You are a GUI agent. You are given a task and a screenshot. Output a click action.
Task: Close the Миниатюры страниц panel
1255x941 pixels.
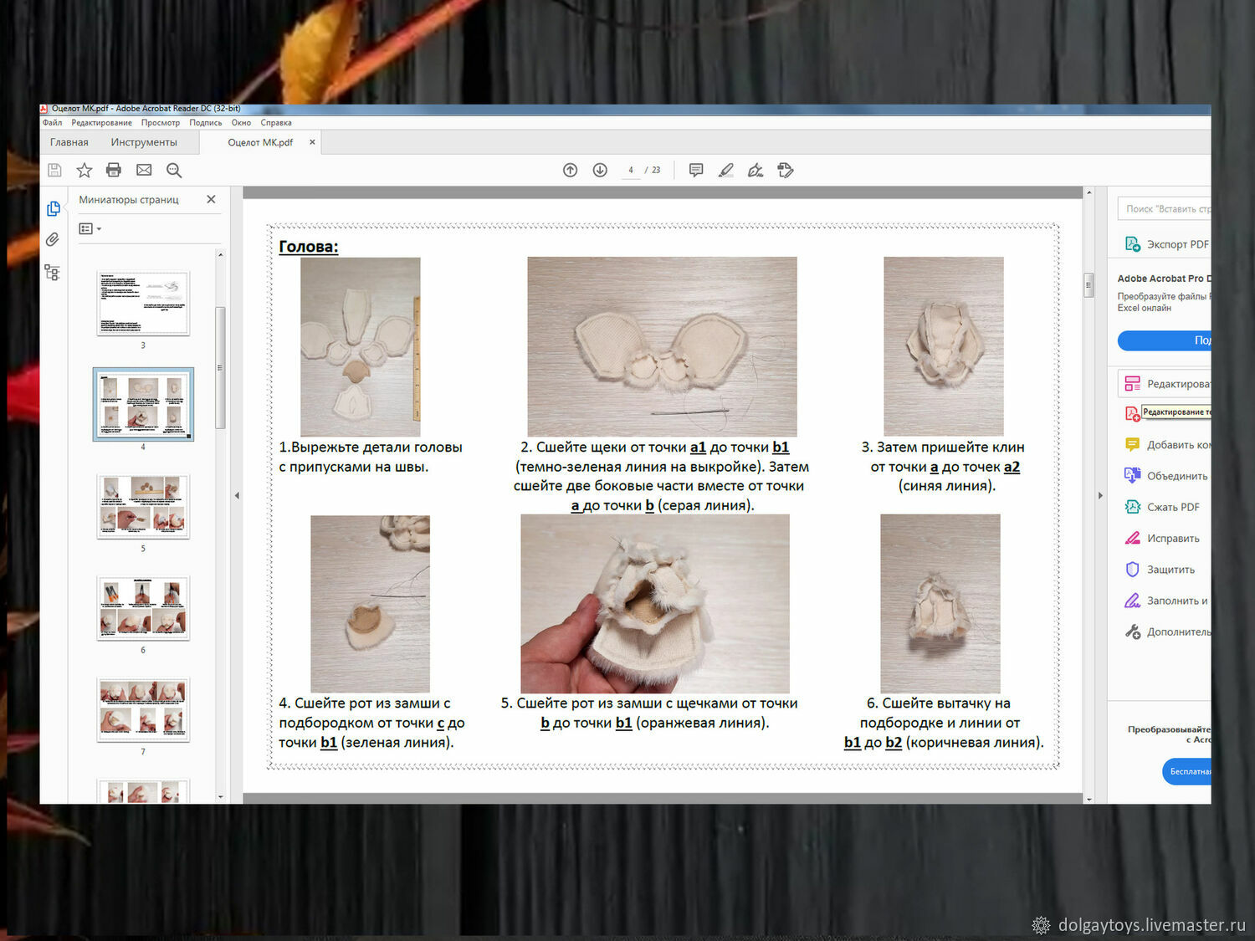211,199
